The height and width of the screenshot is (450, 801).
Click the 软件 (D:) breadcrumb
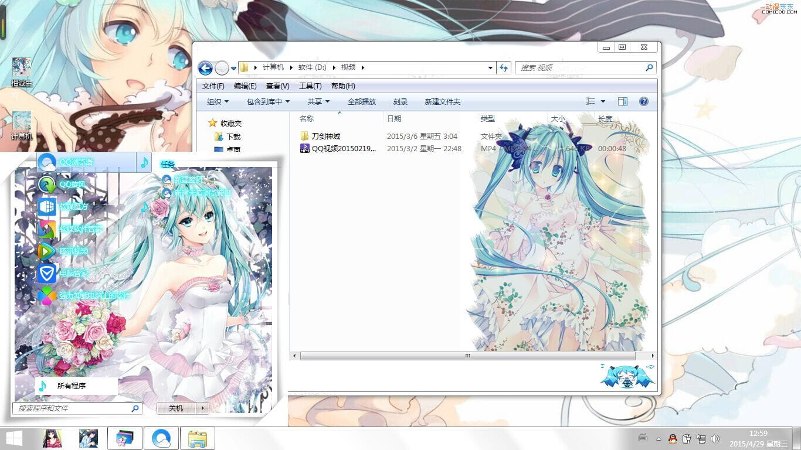pyautogui.click(x=312, y=68)
